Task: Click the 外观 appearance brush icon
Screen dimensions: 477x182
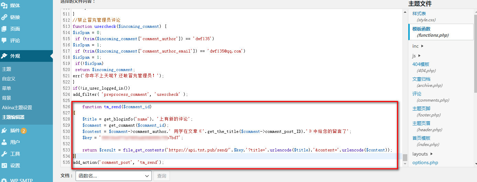Action: tap(4, 56)
